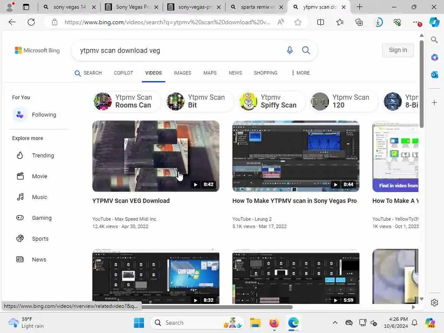This screenshot has width=444, height=333.
Task: Click the Bing voice search microphone
Action: point(289,50)
